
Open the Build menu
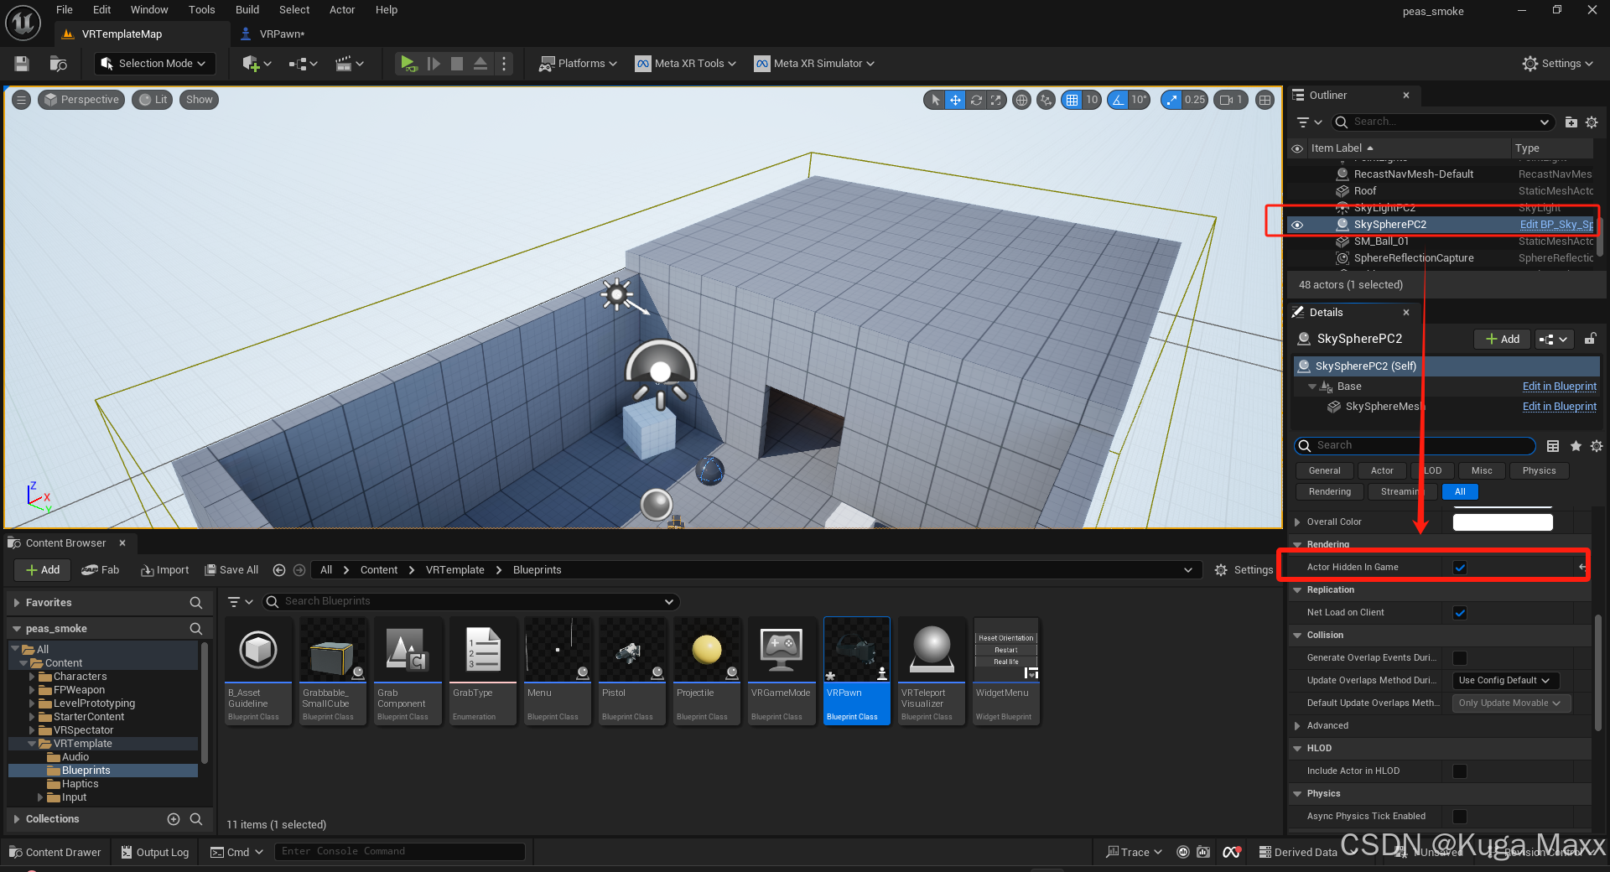point(247,10)
